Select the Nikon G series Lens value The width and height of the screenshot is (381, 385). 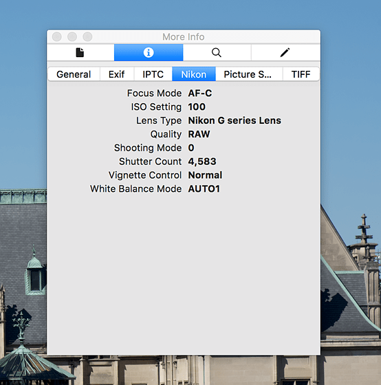[235, 120]
